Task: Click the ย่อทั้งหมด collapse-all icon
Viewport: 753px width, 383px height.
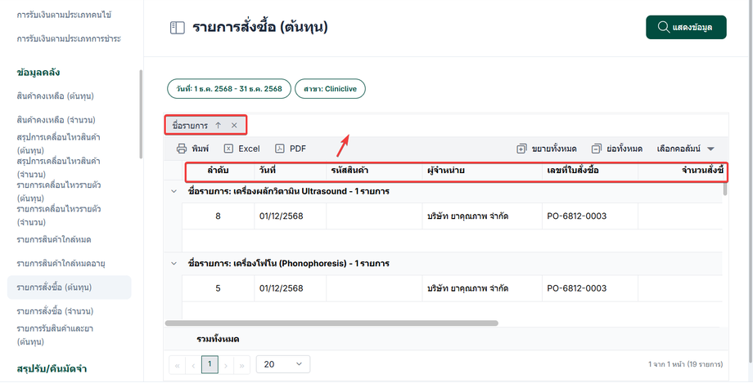Action: [596, 149]
